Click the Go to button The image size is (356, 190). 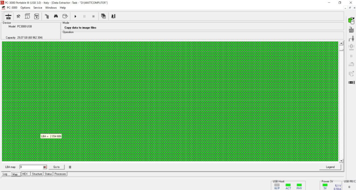(x=57, y=167)
